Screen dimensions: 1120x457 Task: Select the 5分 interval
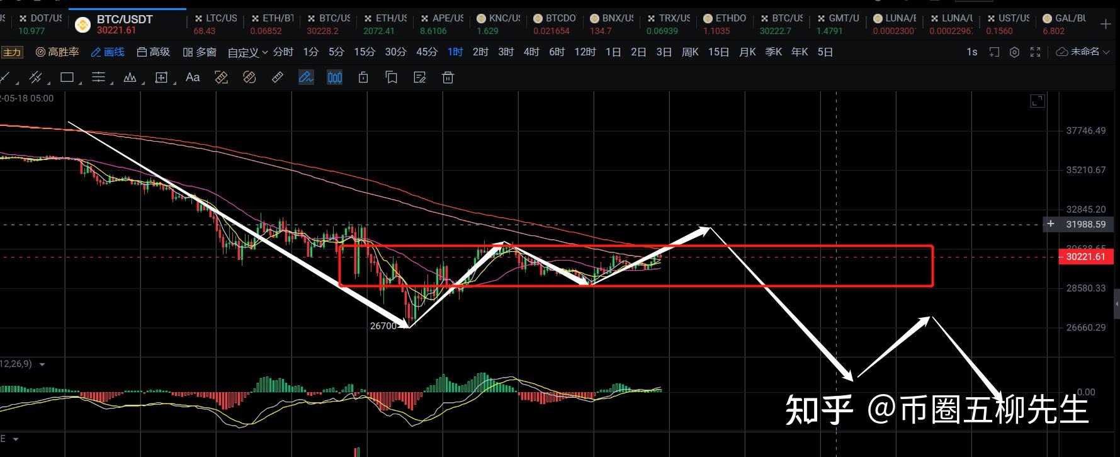(x=336, y=52)
